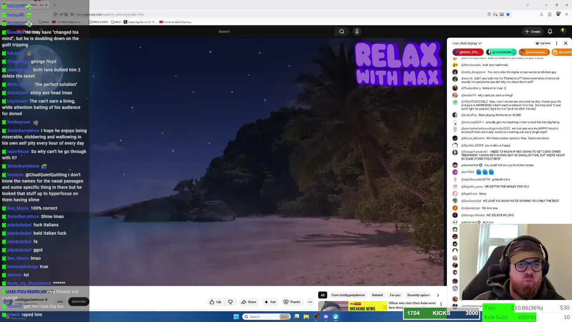The width and height of the screenshot is (572, 322).
Task: Open the Sky News Breaking News video thumbnail
Action: (352, 306)
